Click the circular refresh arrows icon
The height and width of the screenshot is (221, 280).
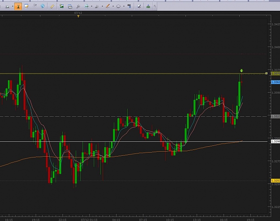(x=34, y=6)
